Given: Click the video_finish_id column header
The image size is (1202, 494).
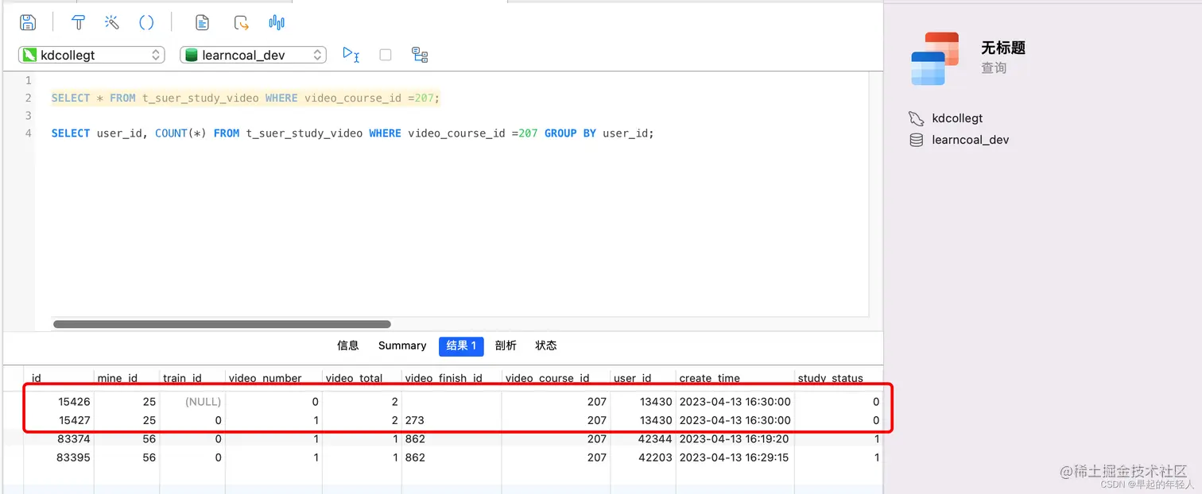Looking at the screenshot, I should click(452, 378).
